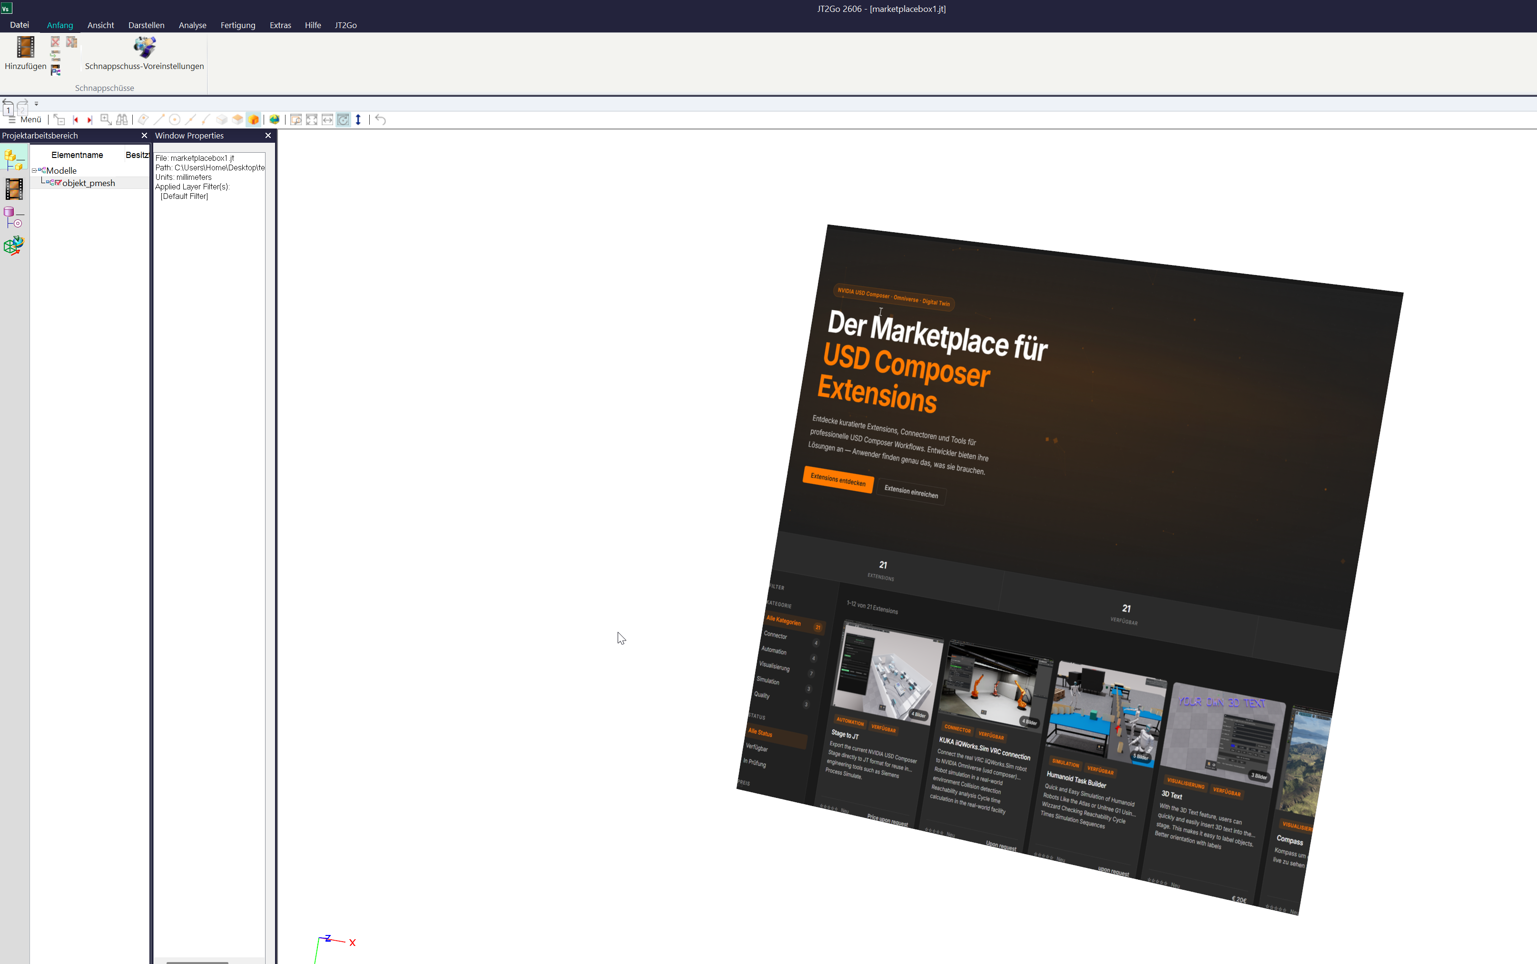This screenshot has width=1537, height=964.
Task: Click the fit width horizontal arrows icon
Action: [327, 120]
